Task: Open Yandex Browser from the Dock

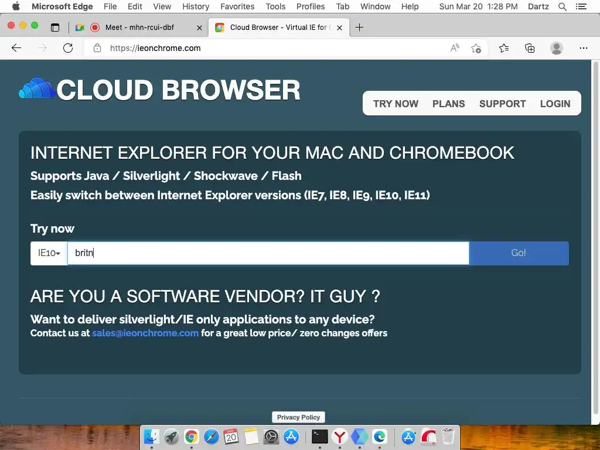Action: tap(339, 437)
